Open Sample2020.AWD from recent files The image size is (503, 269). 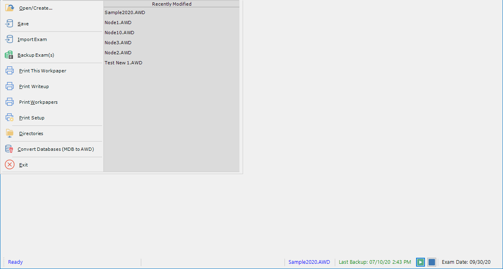[x=124, y=12]
